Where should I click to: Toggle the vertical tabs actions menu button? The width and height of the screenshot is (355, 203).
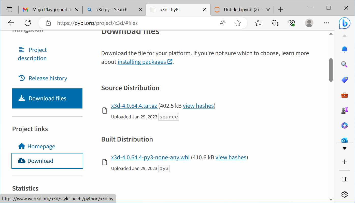[x=9, y=10]
